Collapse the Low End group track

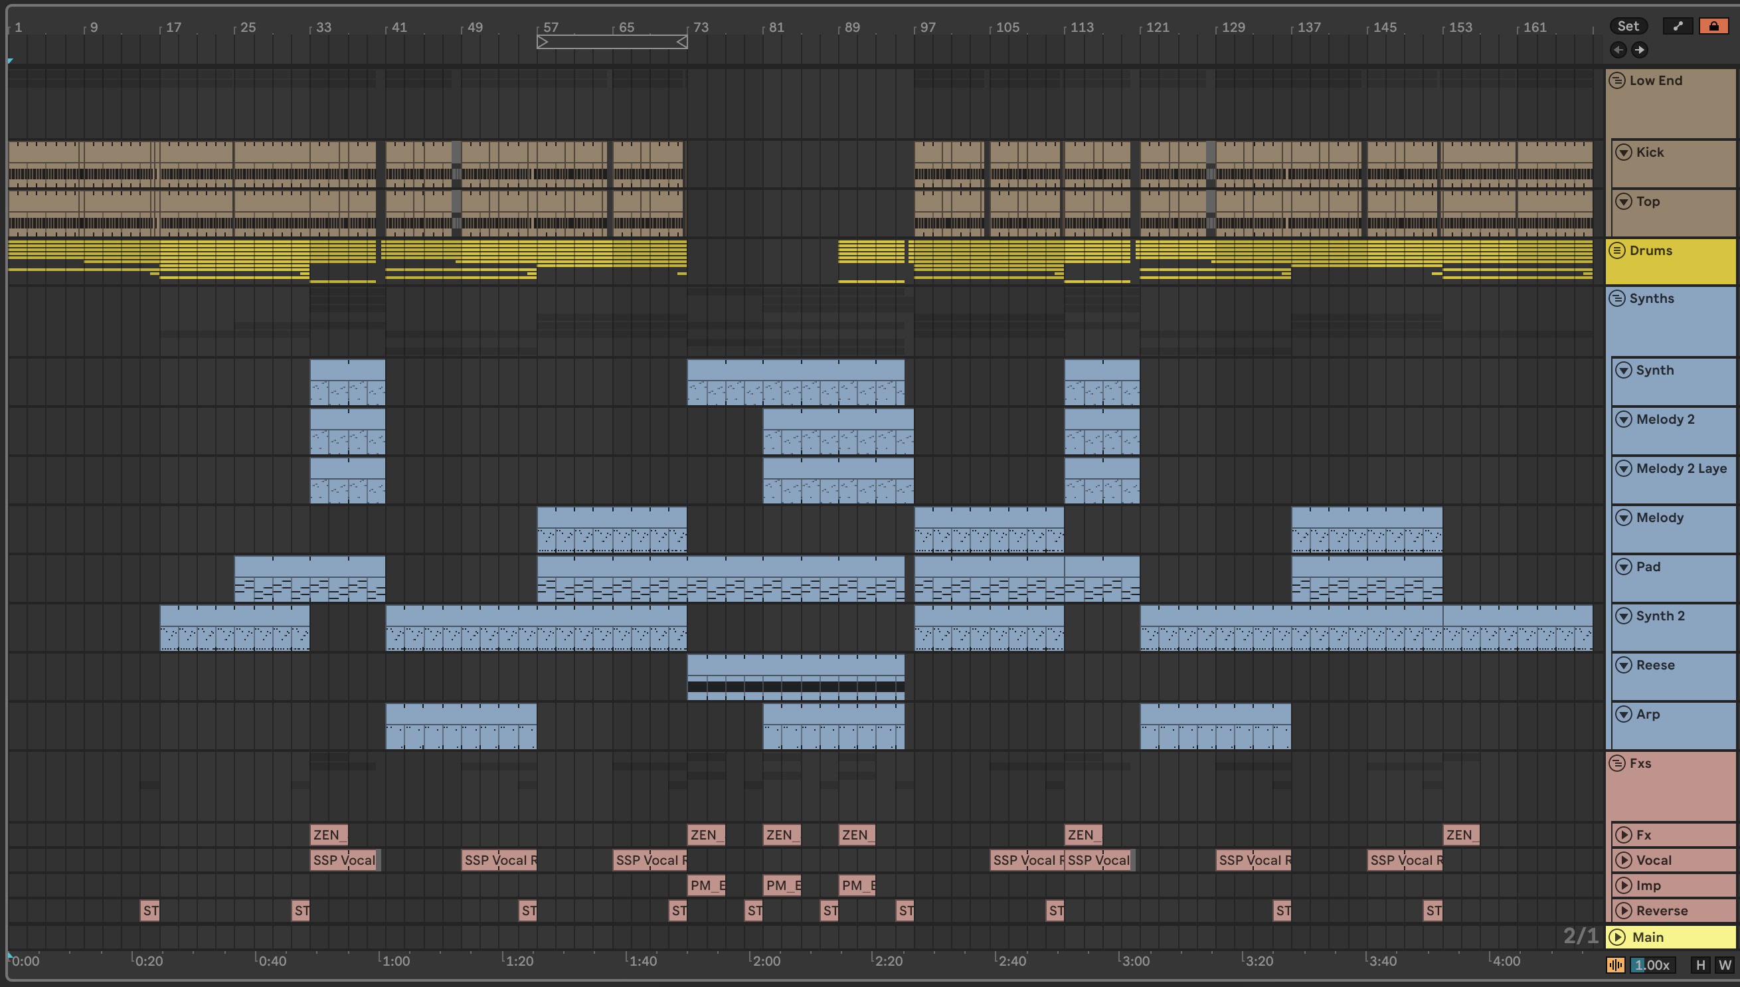tap(1617, 80)
